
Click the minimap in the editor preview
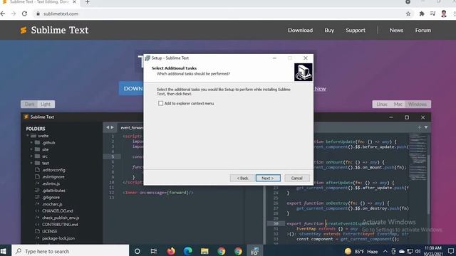[418, 156]
